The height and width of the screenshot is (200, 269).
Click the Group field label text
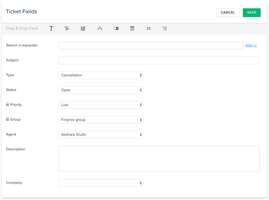[x=15, y=119]
